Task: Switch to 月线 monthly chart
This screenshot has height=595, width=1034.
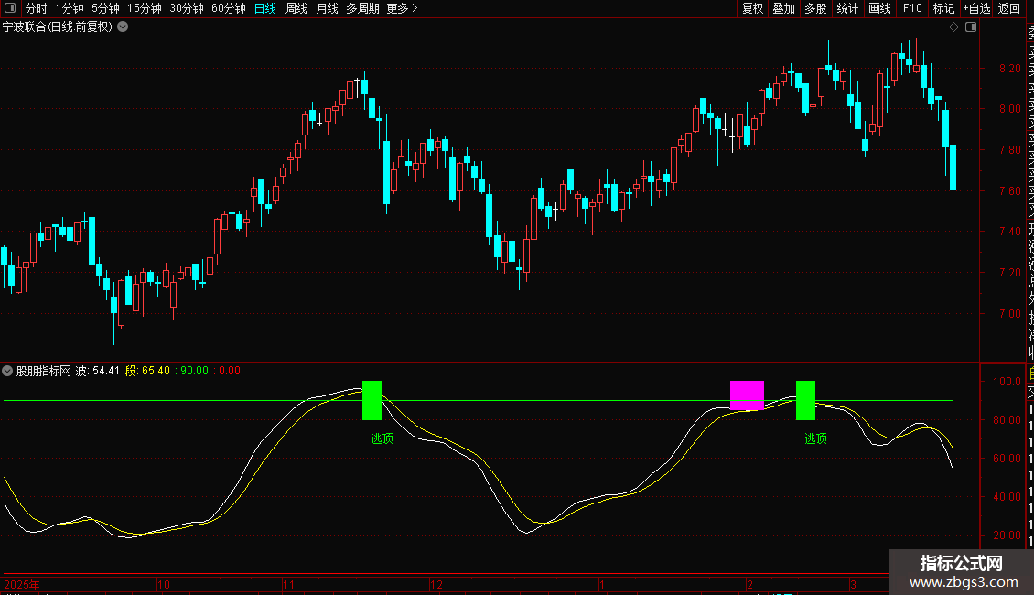Action: pos(327,8)
